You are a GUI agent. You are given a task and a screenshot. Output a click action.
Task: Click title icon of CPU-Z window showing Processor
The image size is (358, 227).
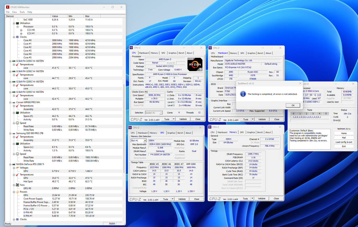coord(131,48)
